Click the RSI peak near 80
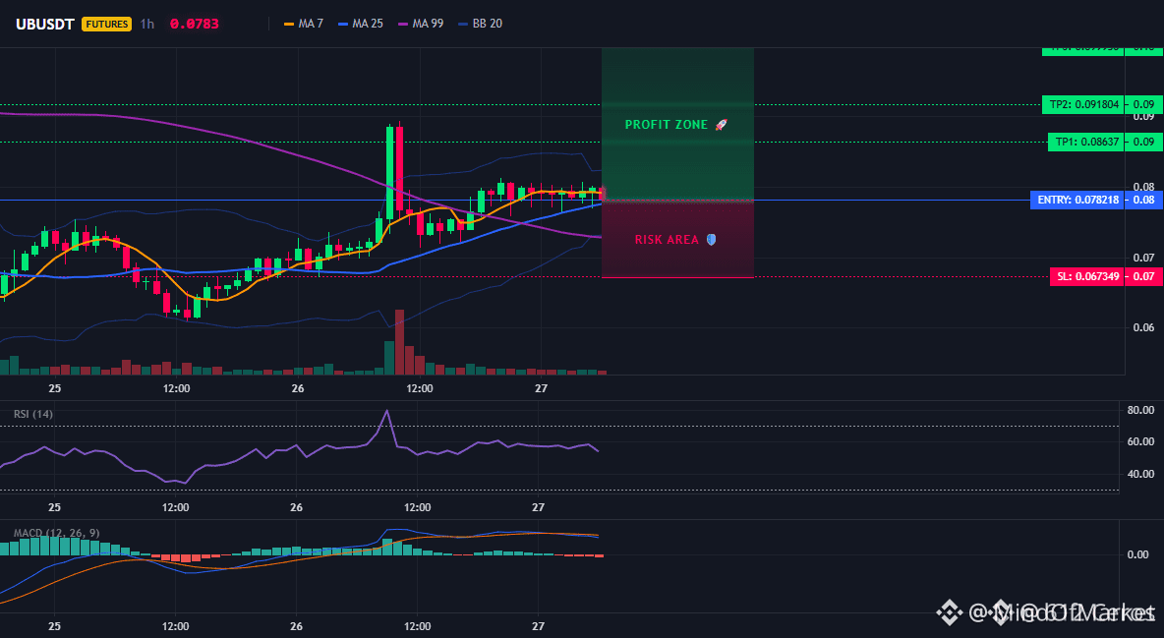Viewport: 1164px width, 638px height. point(386,411)
